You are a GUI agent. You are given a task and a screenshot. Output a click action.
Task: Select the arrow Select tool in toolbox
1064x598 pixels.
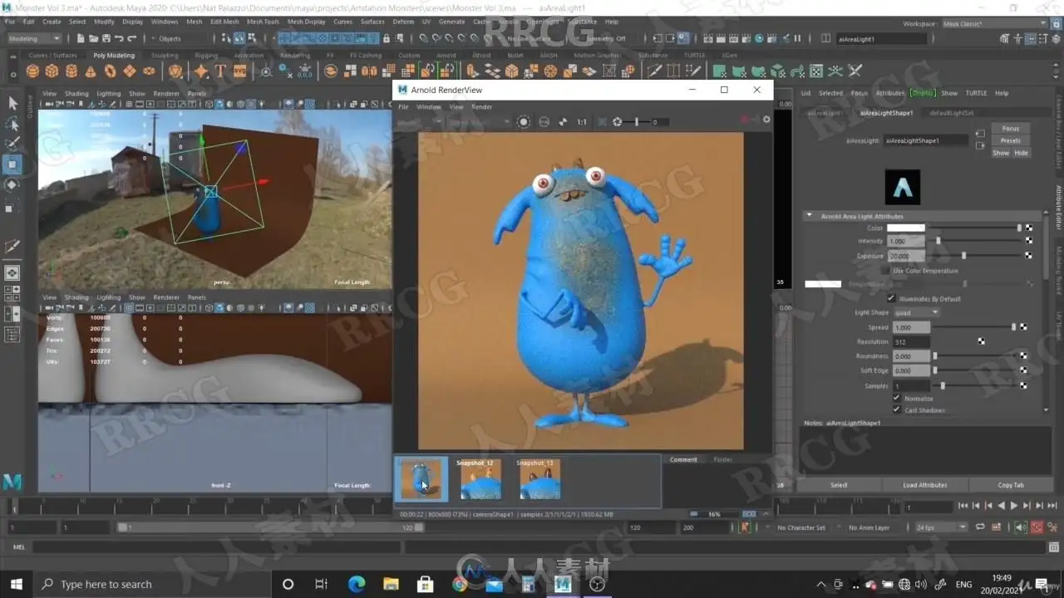coord(12,103)
